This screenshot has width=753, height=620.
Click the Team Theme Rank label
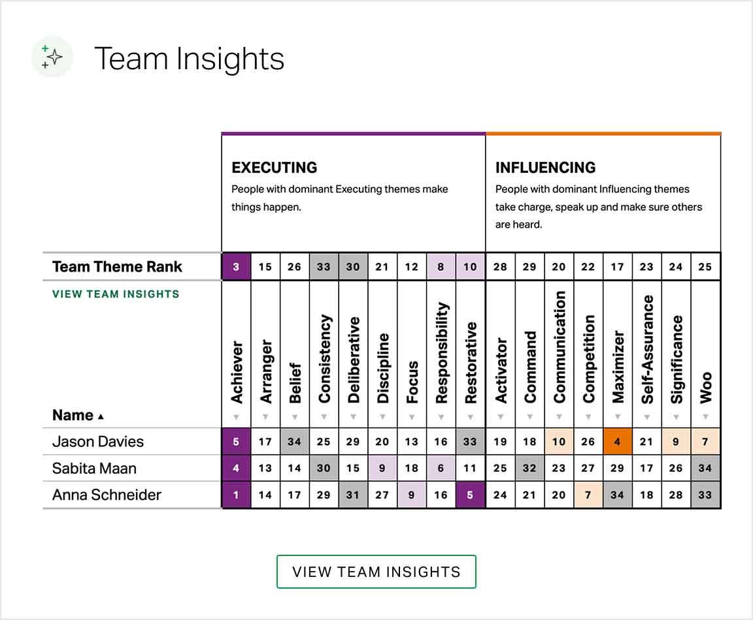(x=116, y=266)
